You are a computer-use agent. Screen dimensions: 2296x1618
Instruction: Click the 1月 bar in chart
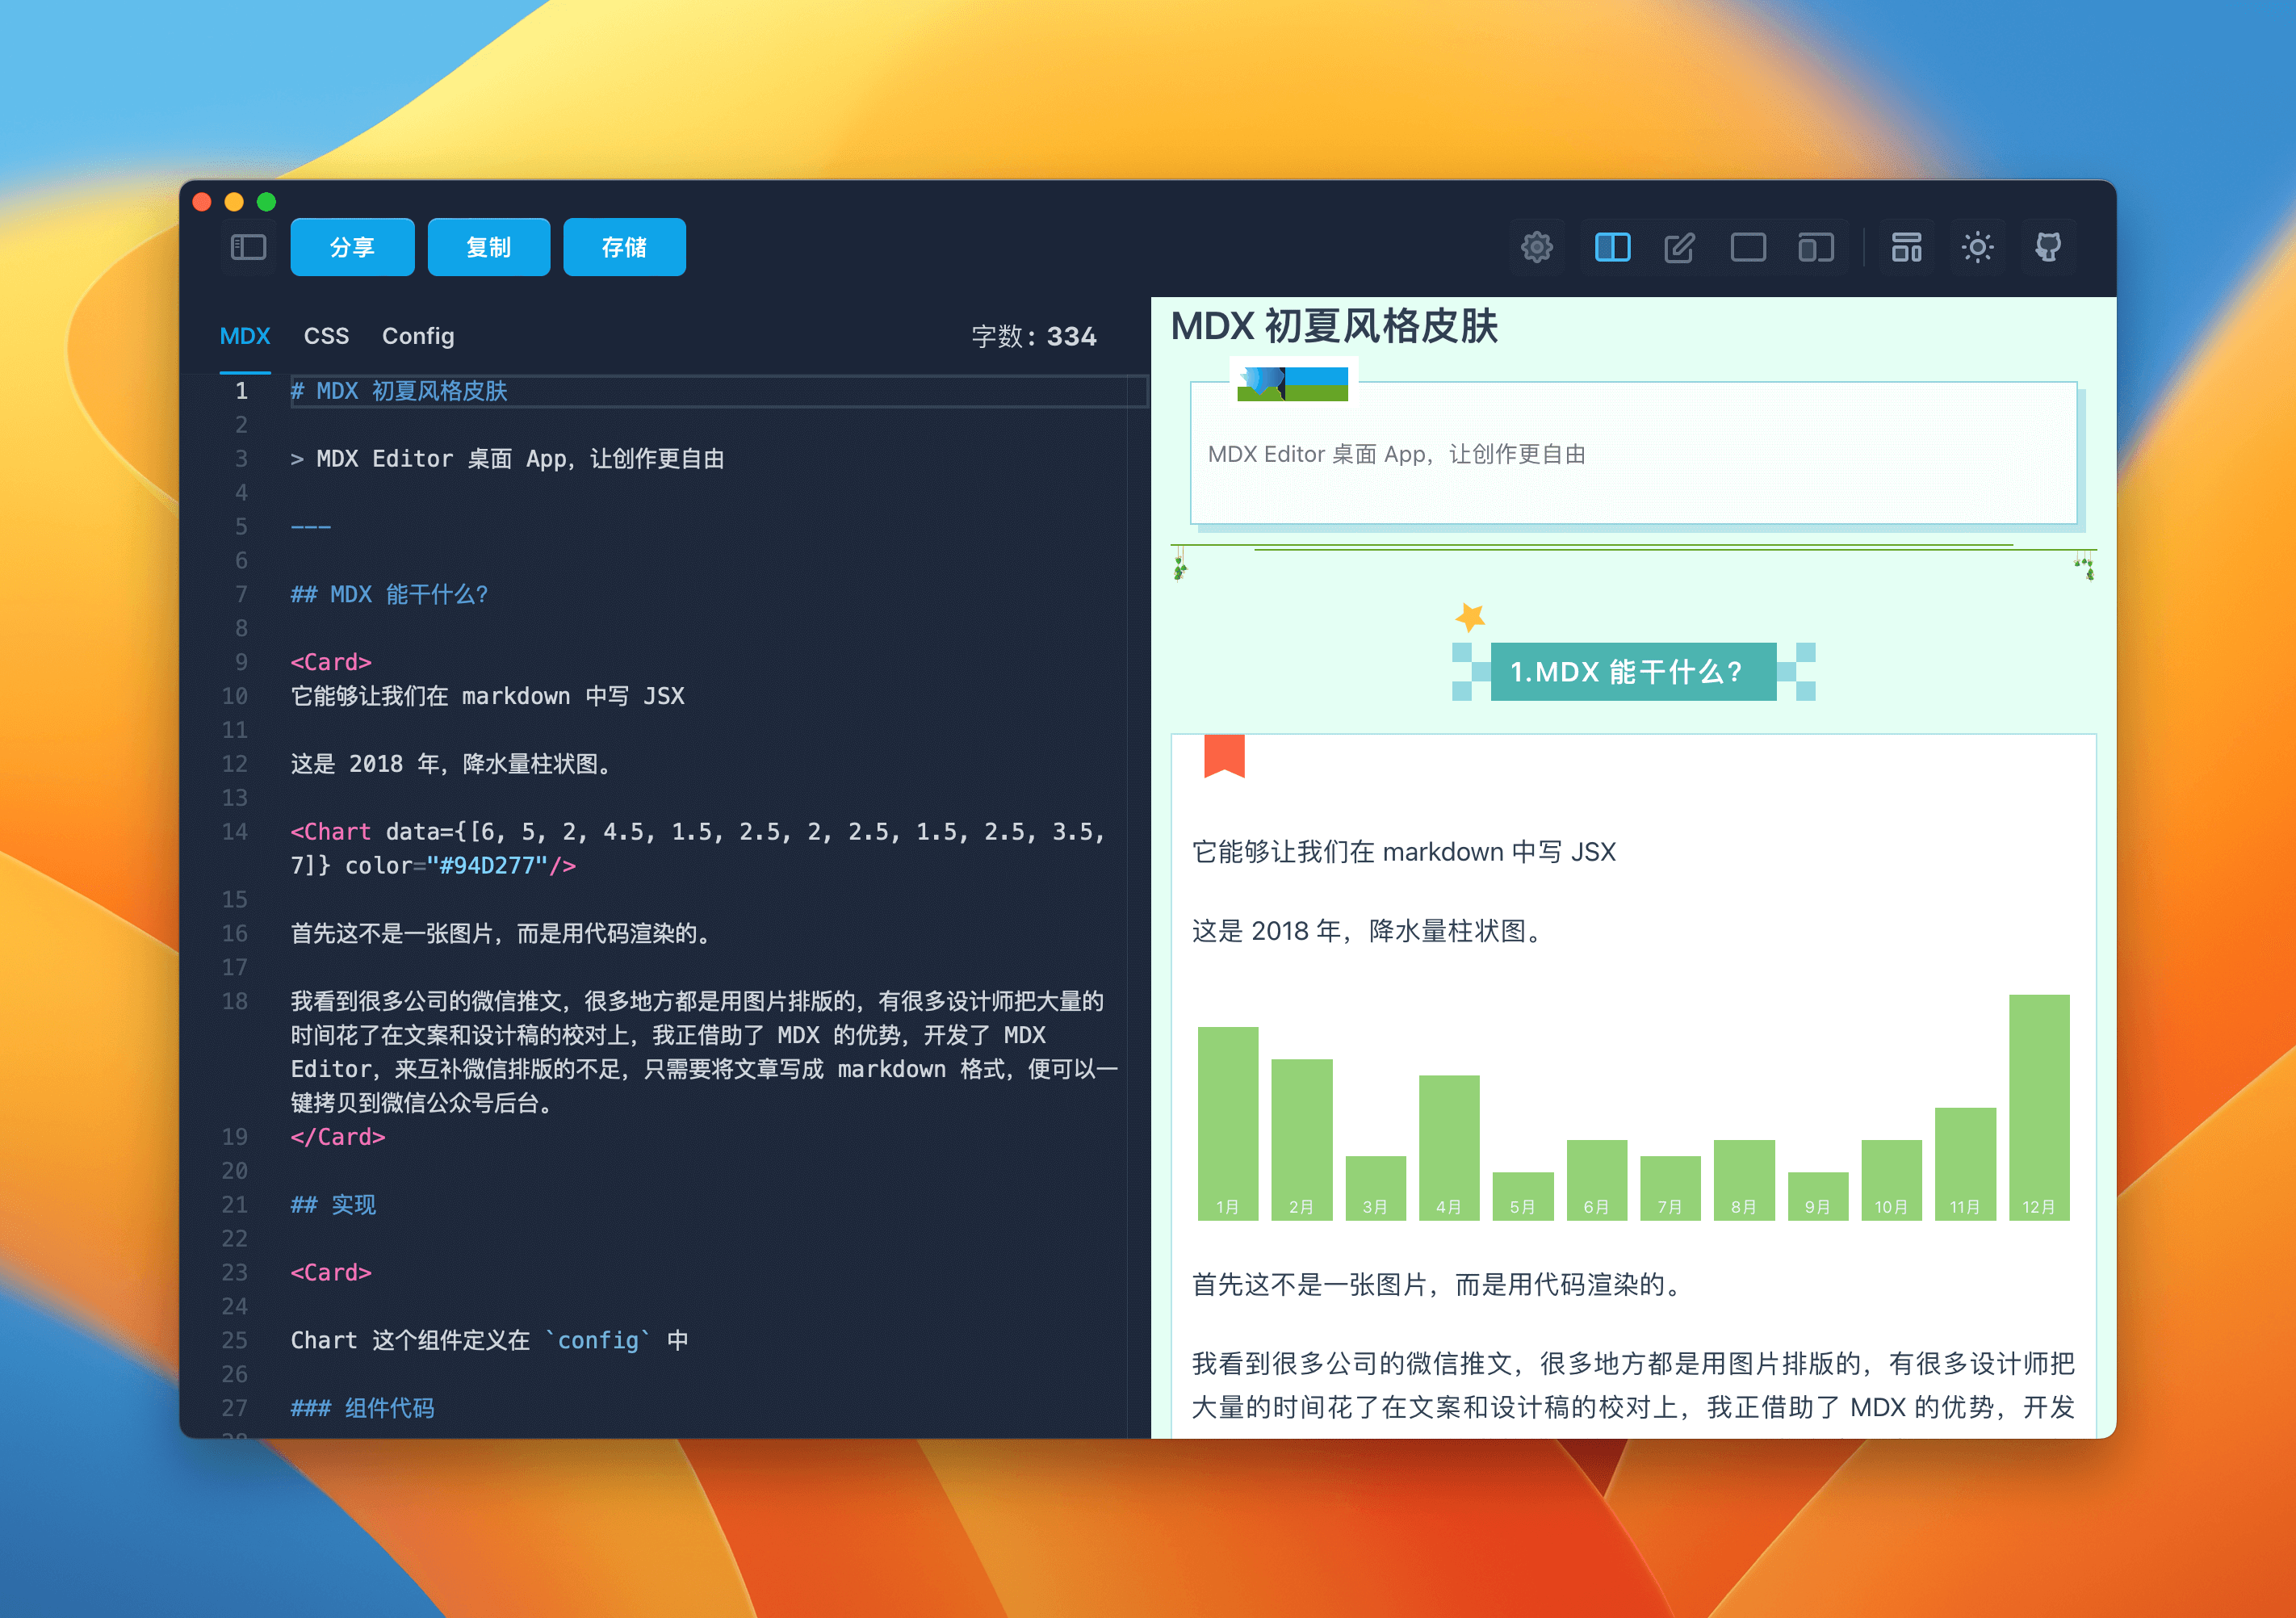[x=1228, y=1123]
